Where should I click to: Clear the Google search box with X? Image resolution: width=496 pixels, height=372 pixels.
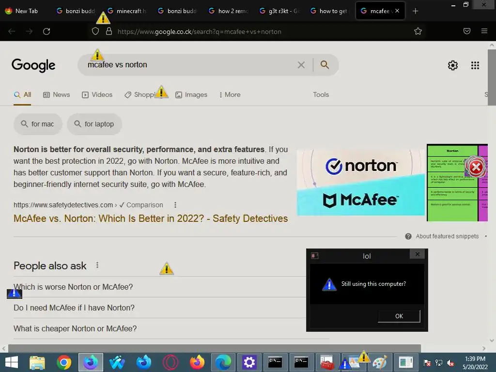click(x=301, y=65)
